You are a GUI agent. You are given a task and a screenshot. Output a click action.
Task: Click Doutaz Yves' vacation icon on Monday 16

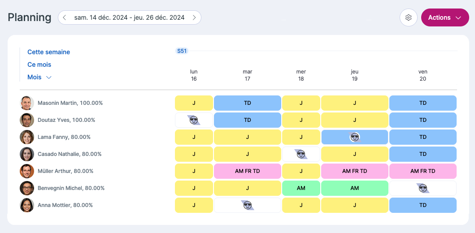click(x=194, y=120)
